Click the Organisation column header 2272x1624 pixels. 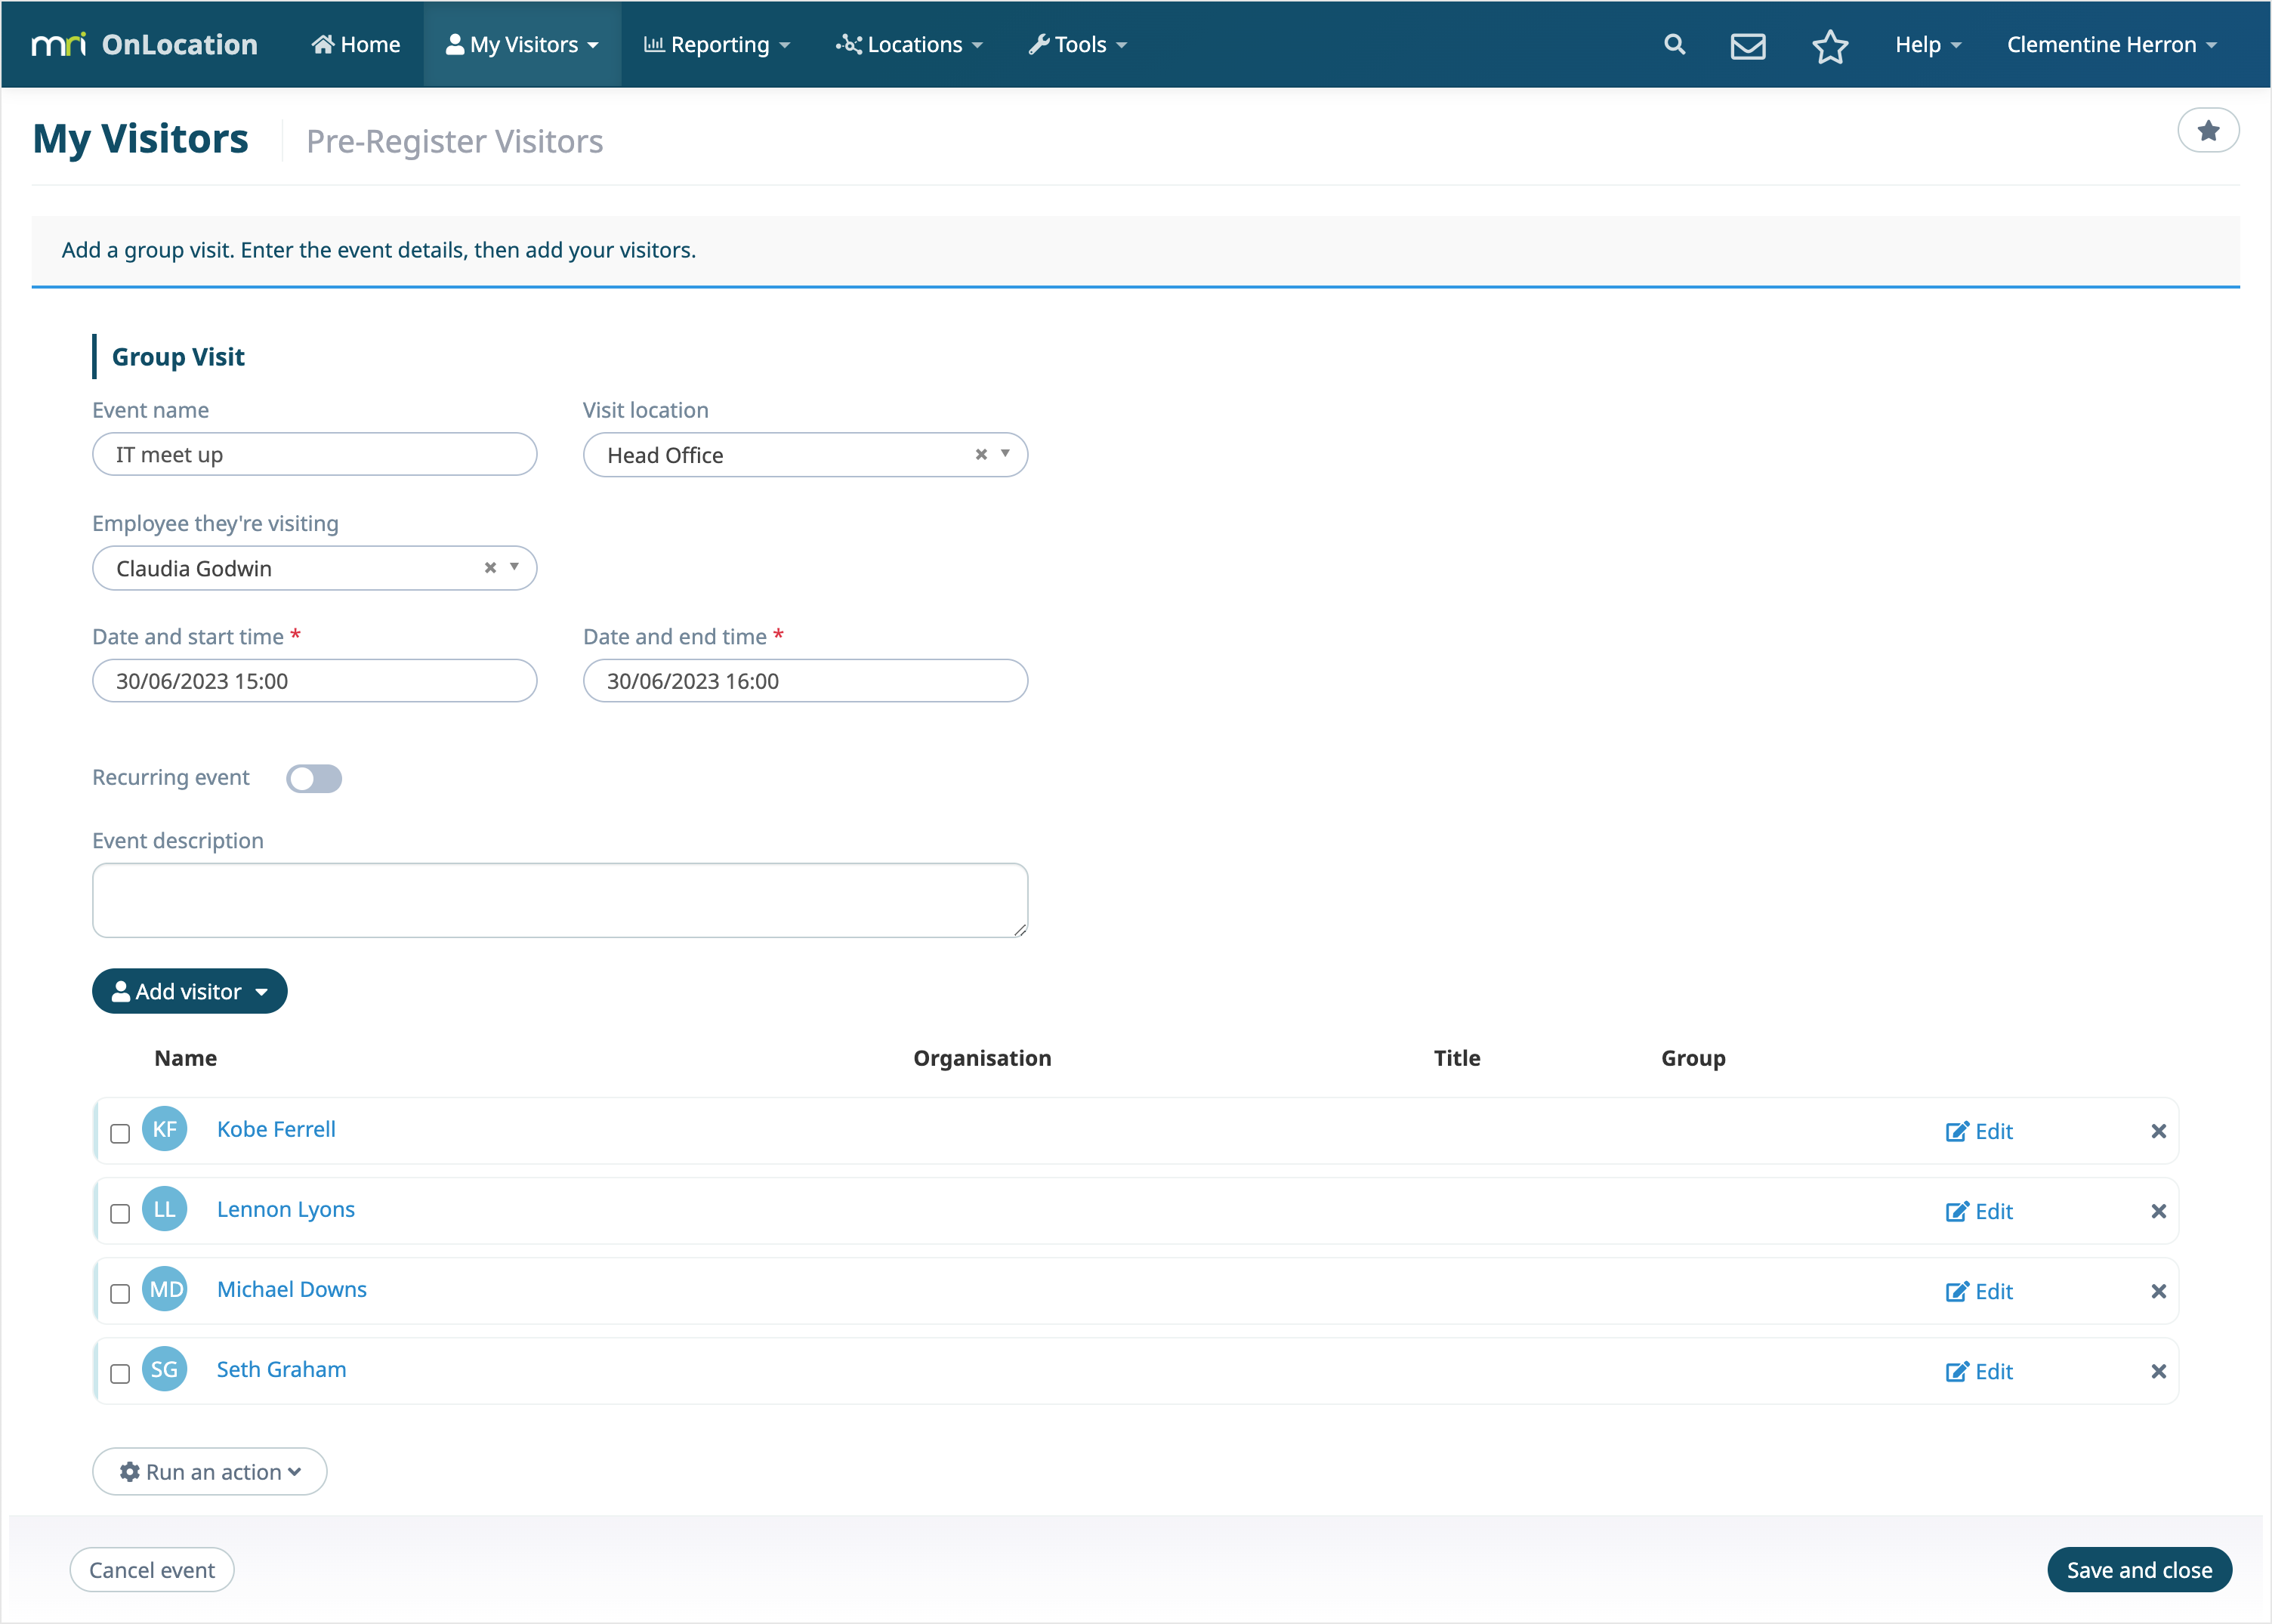982,1058
